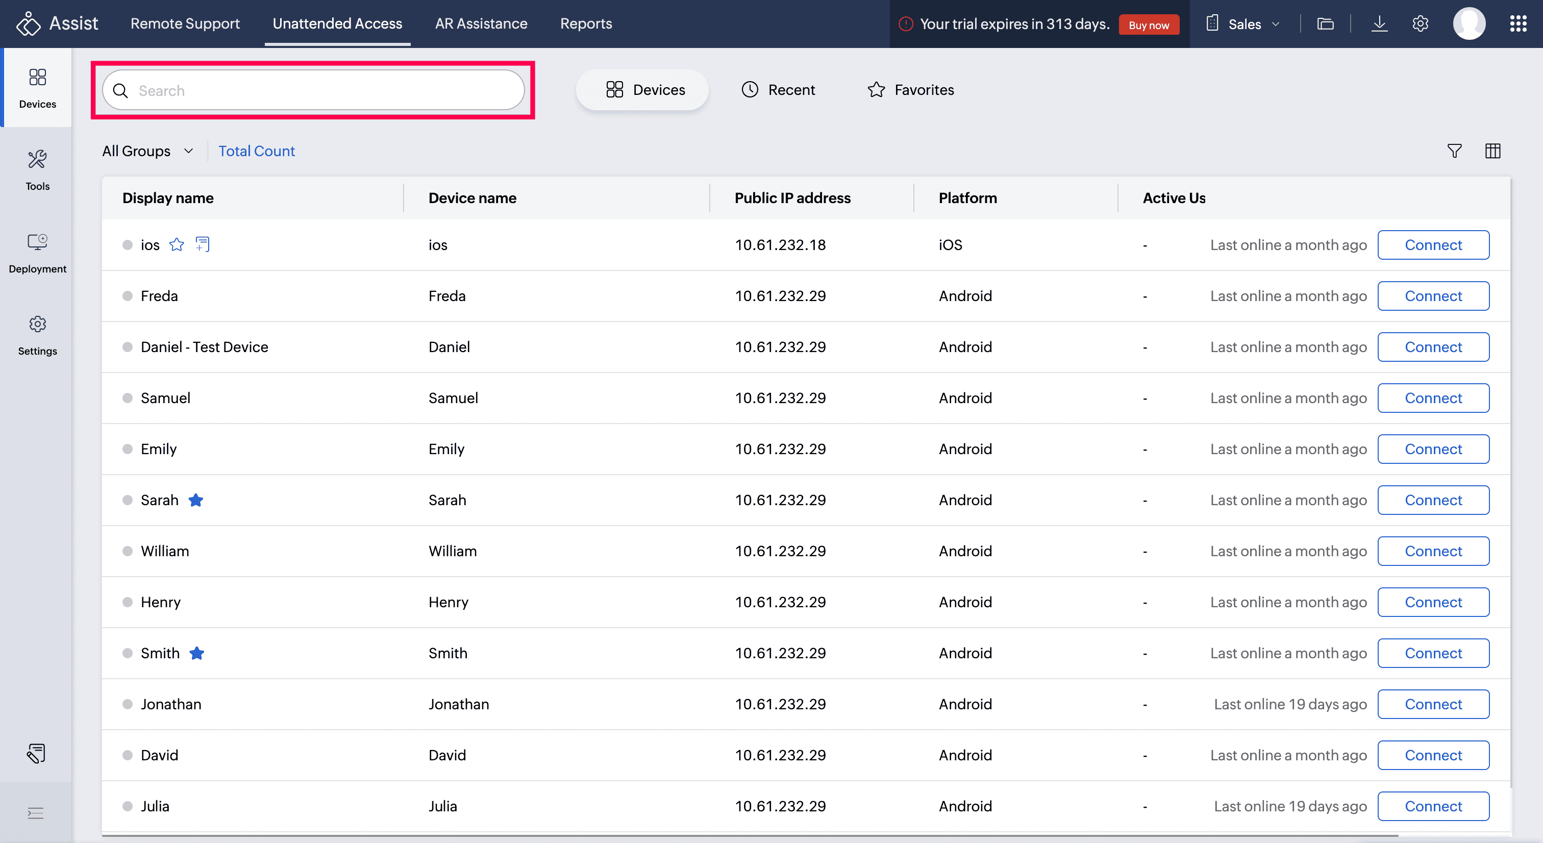
Task: Click the feedback icon in bottom sidebar
Action: click(x=36, y=753)
